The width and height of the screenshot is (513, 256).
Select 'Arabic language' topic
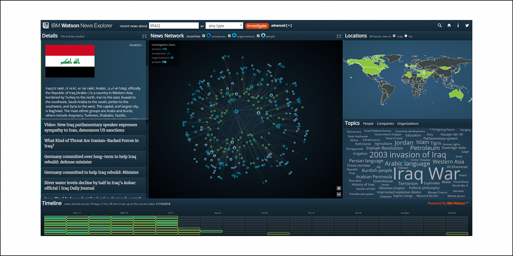click(x=407, y=163)
